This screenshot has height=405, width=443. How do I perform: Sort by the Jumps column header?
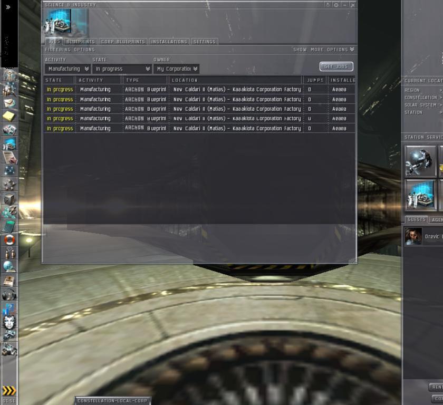315,80
